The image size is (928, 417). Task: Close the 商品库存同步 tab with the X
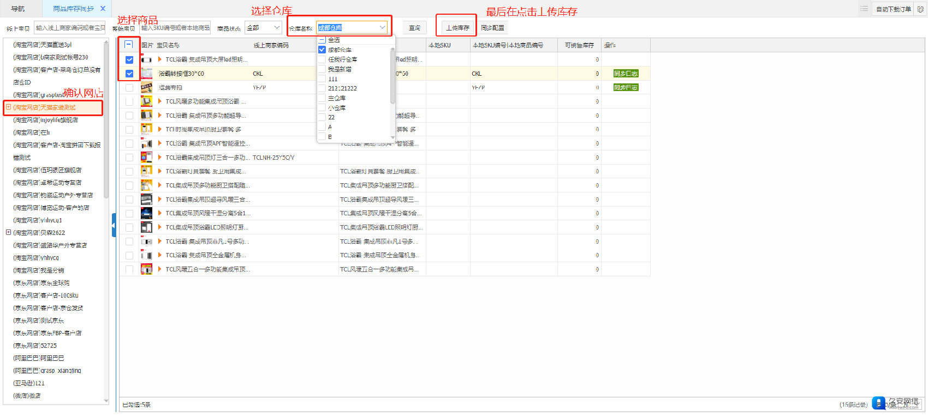(103, 9)
